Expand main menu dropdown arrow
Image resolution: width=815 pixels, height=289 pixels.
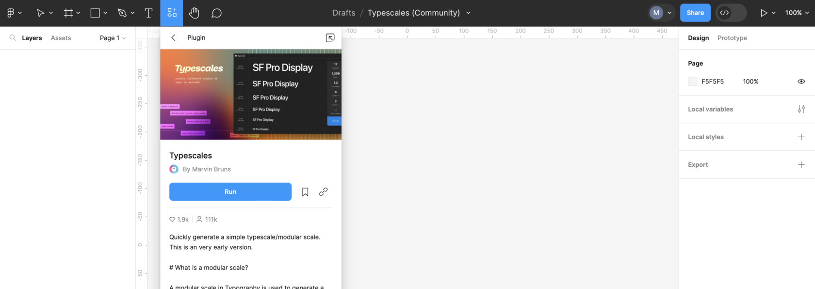click(x=20, y=13)
